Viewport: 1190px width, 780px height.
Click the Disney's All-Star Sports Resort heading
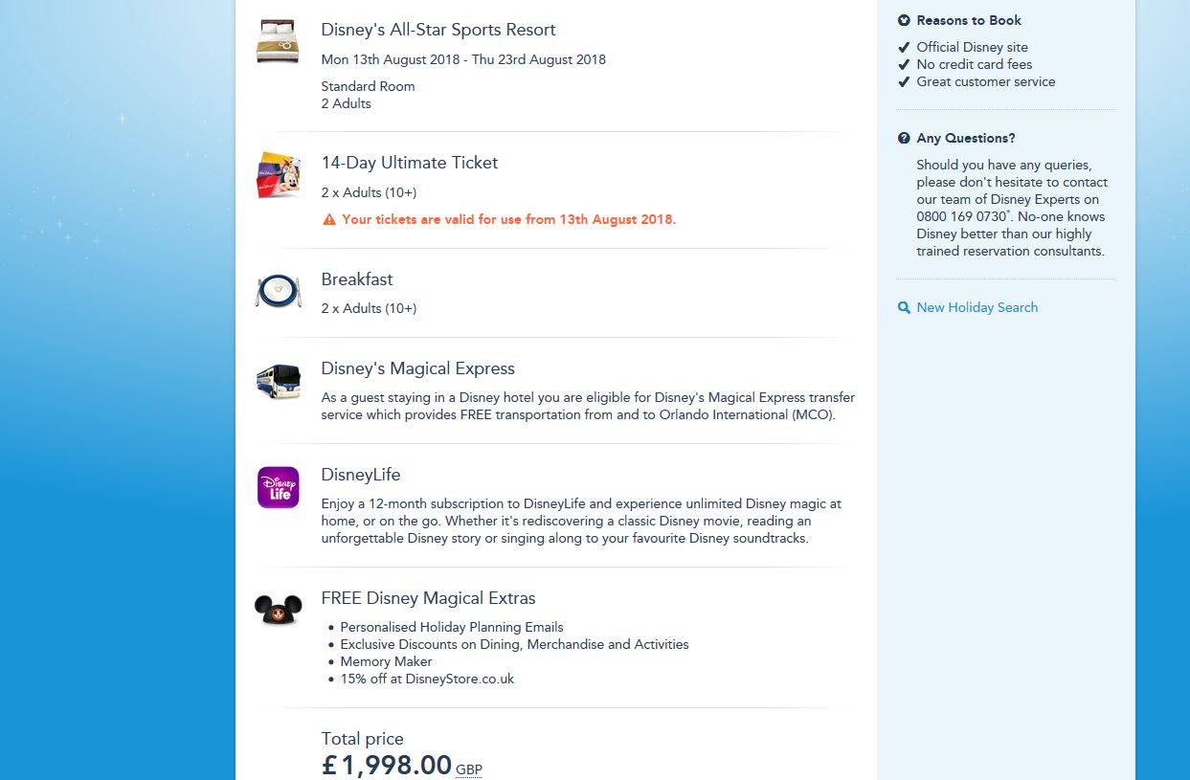point(438,30)
